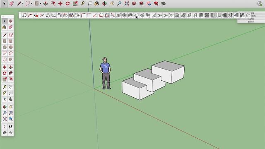Select the Zoom Window tool
This screenshot has width=265, height=149.
tap(11, 113)
